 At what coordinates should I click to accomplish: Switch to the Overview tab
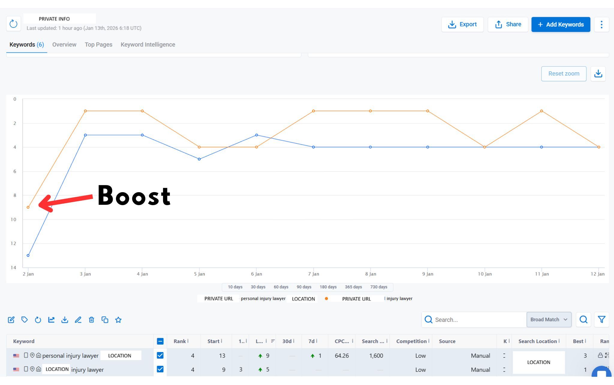pyautogui.click(x=64, y=45)
